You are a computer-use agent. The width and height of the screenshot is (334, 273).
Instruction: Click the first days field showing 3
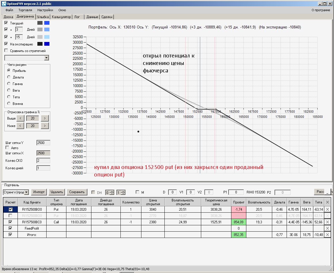coord(19,29)
